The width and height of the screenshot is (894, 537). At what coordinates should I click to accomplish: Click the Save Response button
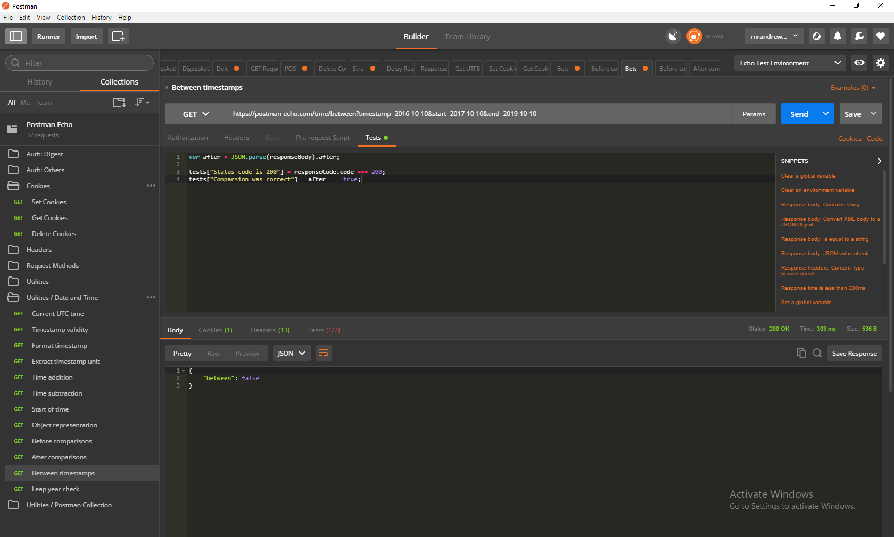coord(855,353)
